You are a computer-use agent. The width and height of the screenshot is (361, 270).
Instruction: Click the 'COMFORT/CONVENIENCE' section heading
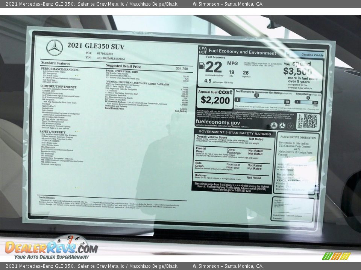coord(59,87)
